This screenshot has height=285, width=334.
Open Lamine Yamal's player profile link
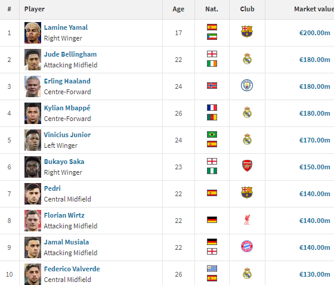(x=66, y=27)
